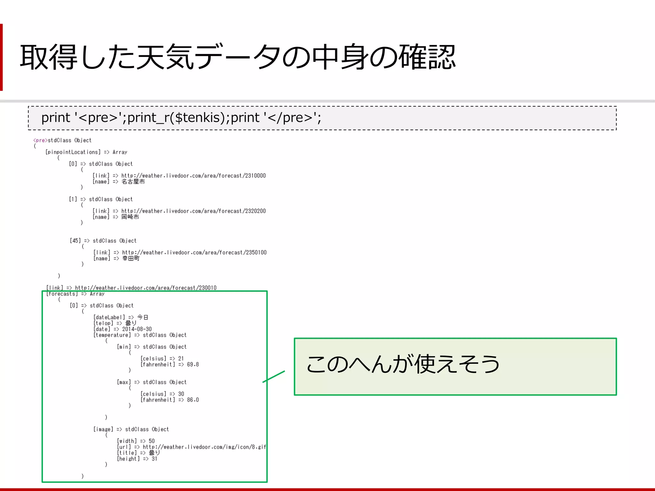Viewport: 655px width, 491px height.
Task: Click the '[height] => 31' line
Action: pos(137,459)
